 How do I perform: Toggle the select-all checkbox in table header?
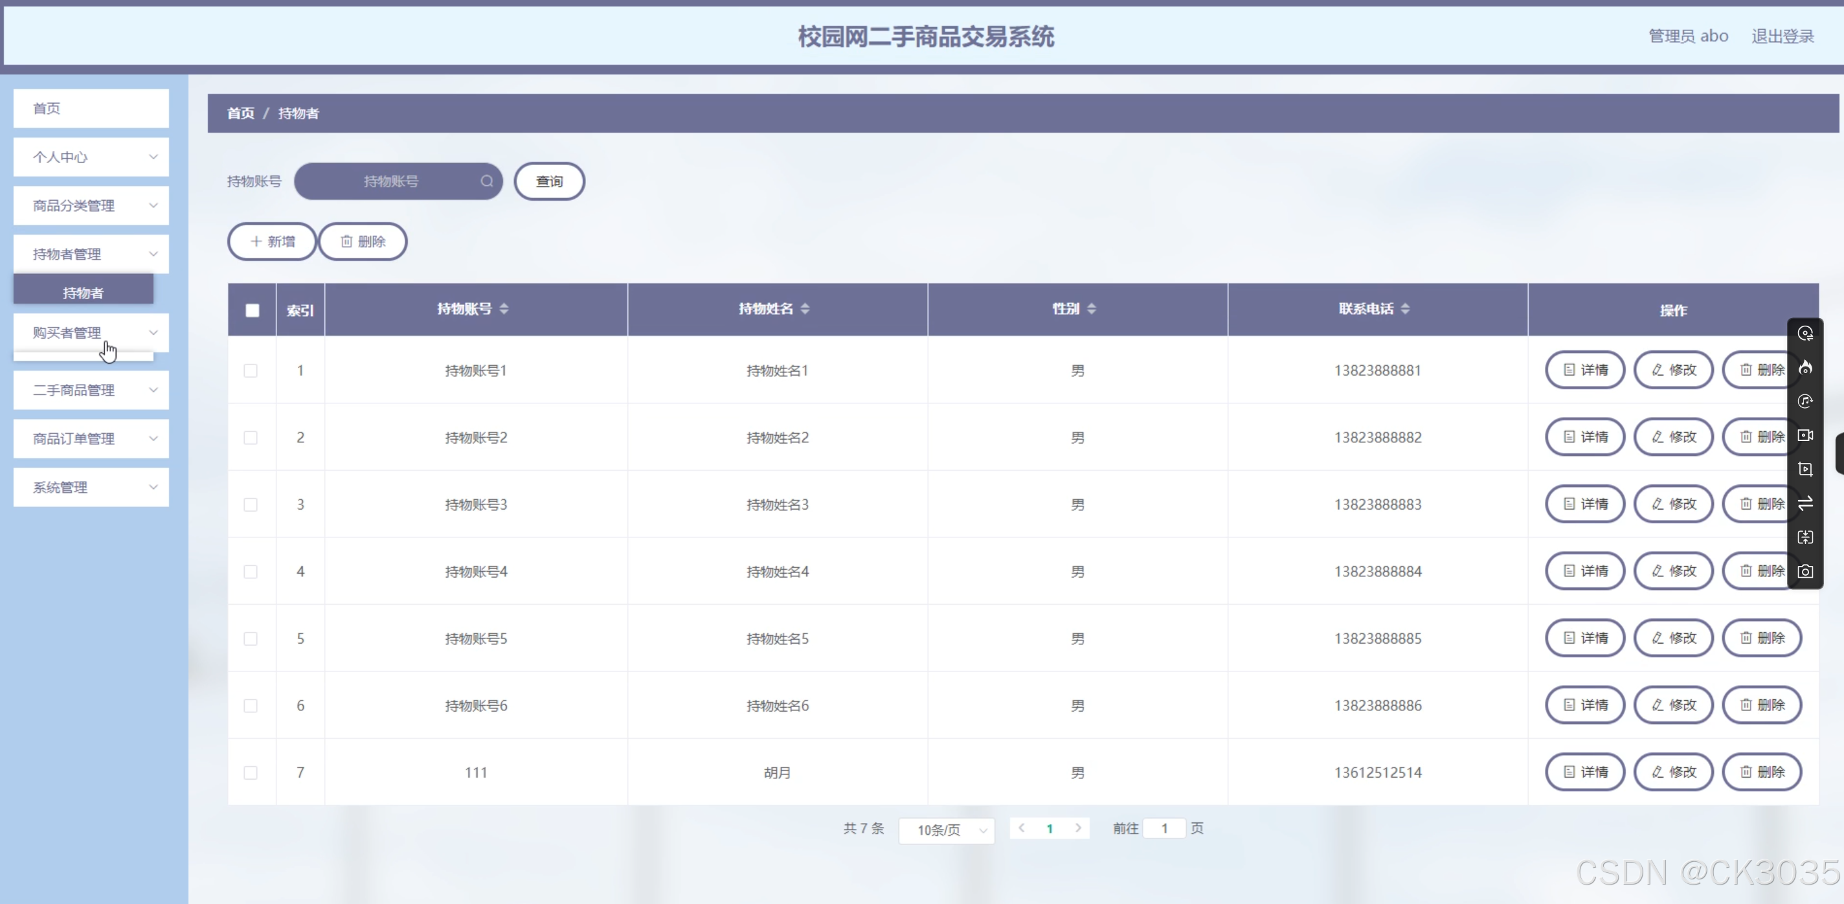pyautogui.click(x=252, y=310)
